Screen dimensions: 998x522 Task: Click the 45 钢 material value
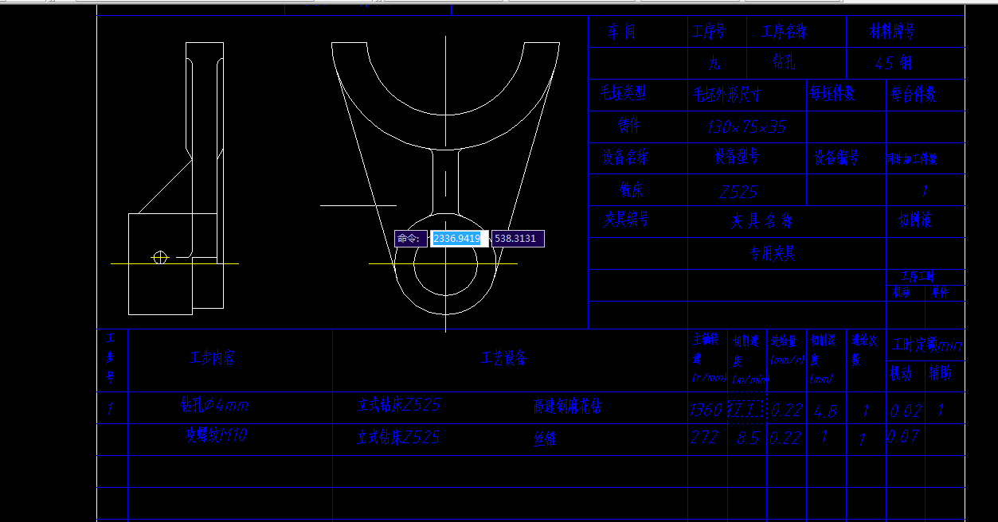pos(893,64)
